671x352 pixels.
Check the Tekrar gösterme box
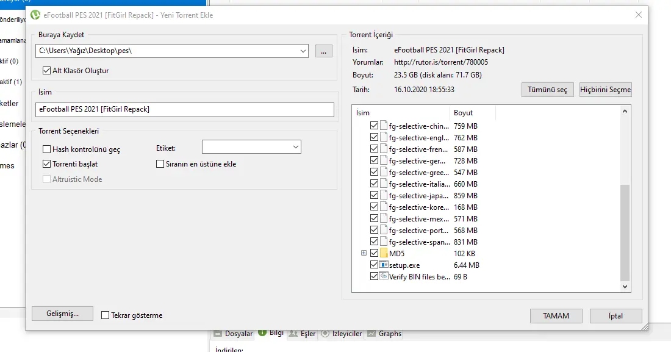coord(106,315)
